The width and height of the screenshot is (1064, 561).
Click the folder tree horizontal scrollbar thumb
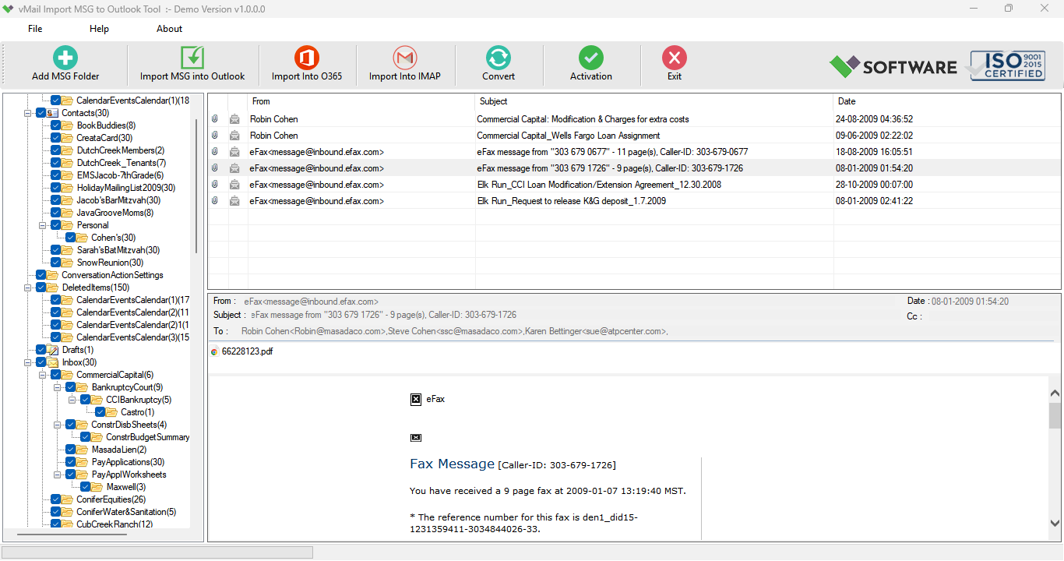pos(72,535)
